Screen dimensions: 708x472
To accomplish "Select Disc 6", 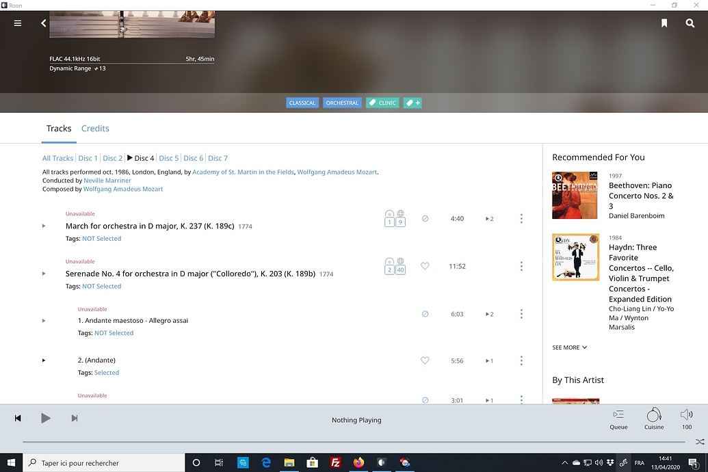I will [194, 158].
